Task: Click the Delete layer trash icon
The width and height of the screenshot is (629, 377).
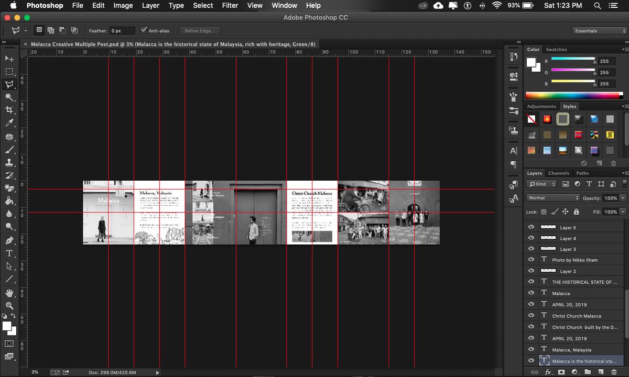Action: pyautogui.click(x=614, y=372)
